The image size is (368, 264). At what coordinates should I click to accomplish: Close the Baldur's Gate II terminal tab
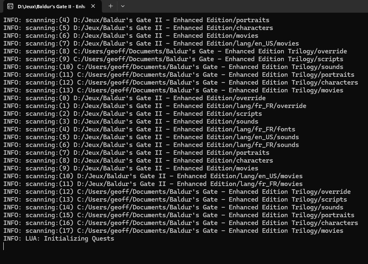coord(93,6)
